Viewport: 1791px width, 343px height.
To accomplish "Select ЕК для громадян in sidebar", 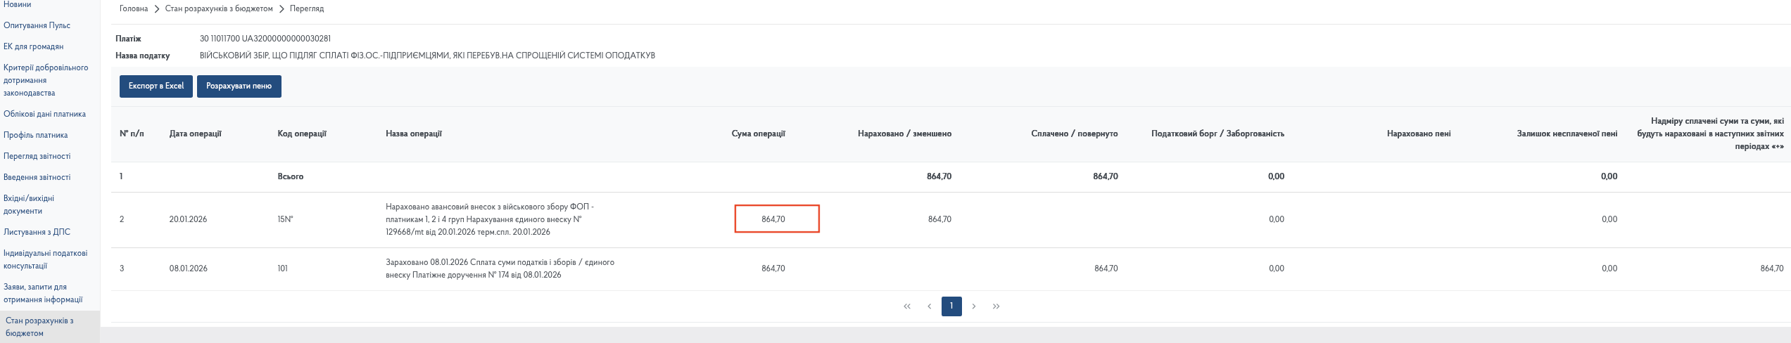I will [x=33, y=47].
